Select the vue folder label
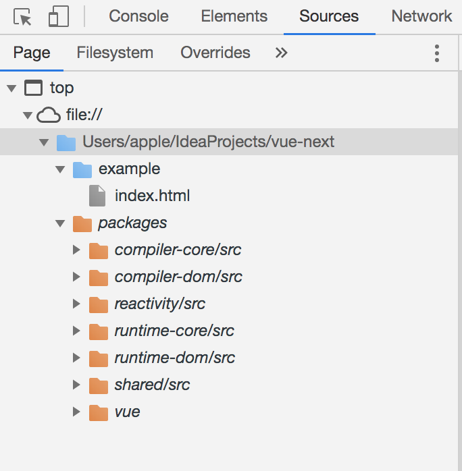This screenshot has width=462, height=471. 128,412
